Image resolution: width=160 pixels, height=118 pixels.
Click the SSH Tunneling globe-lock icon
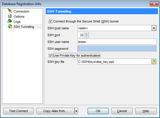tap(10, 26)
